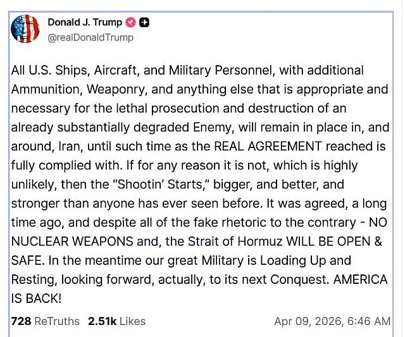Open the @realDonaldTrump handle link
Image resolution: width=405 pixels, height=337 pixels.
[x=90, y=37]
